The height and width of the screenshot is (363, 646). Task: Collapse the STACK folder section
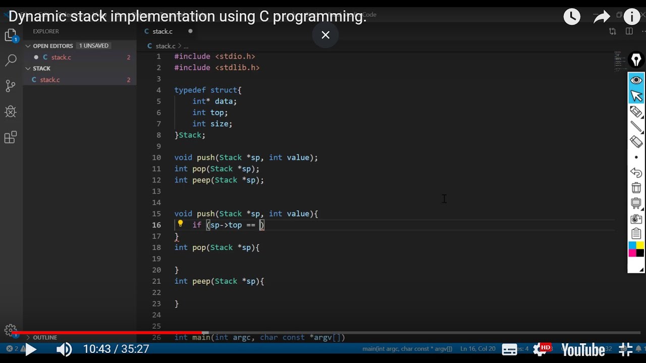[41, 69]
